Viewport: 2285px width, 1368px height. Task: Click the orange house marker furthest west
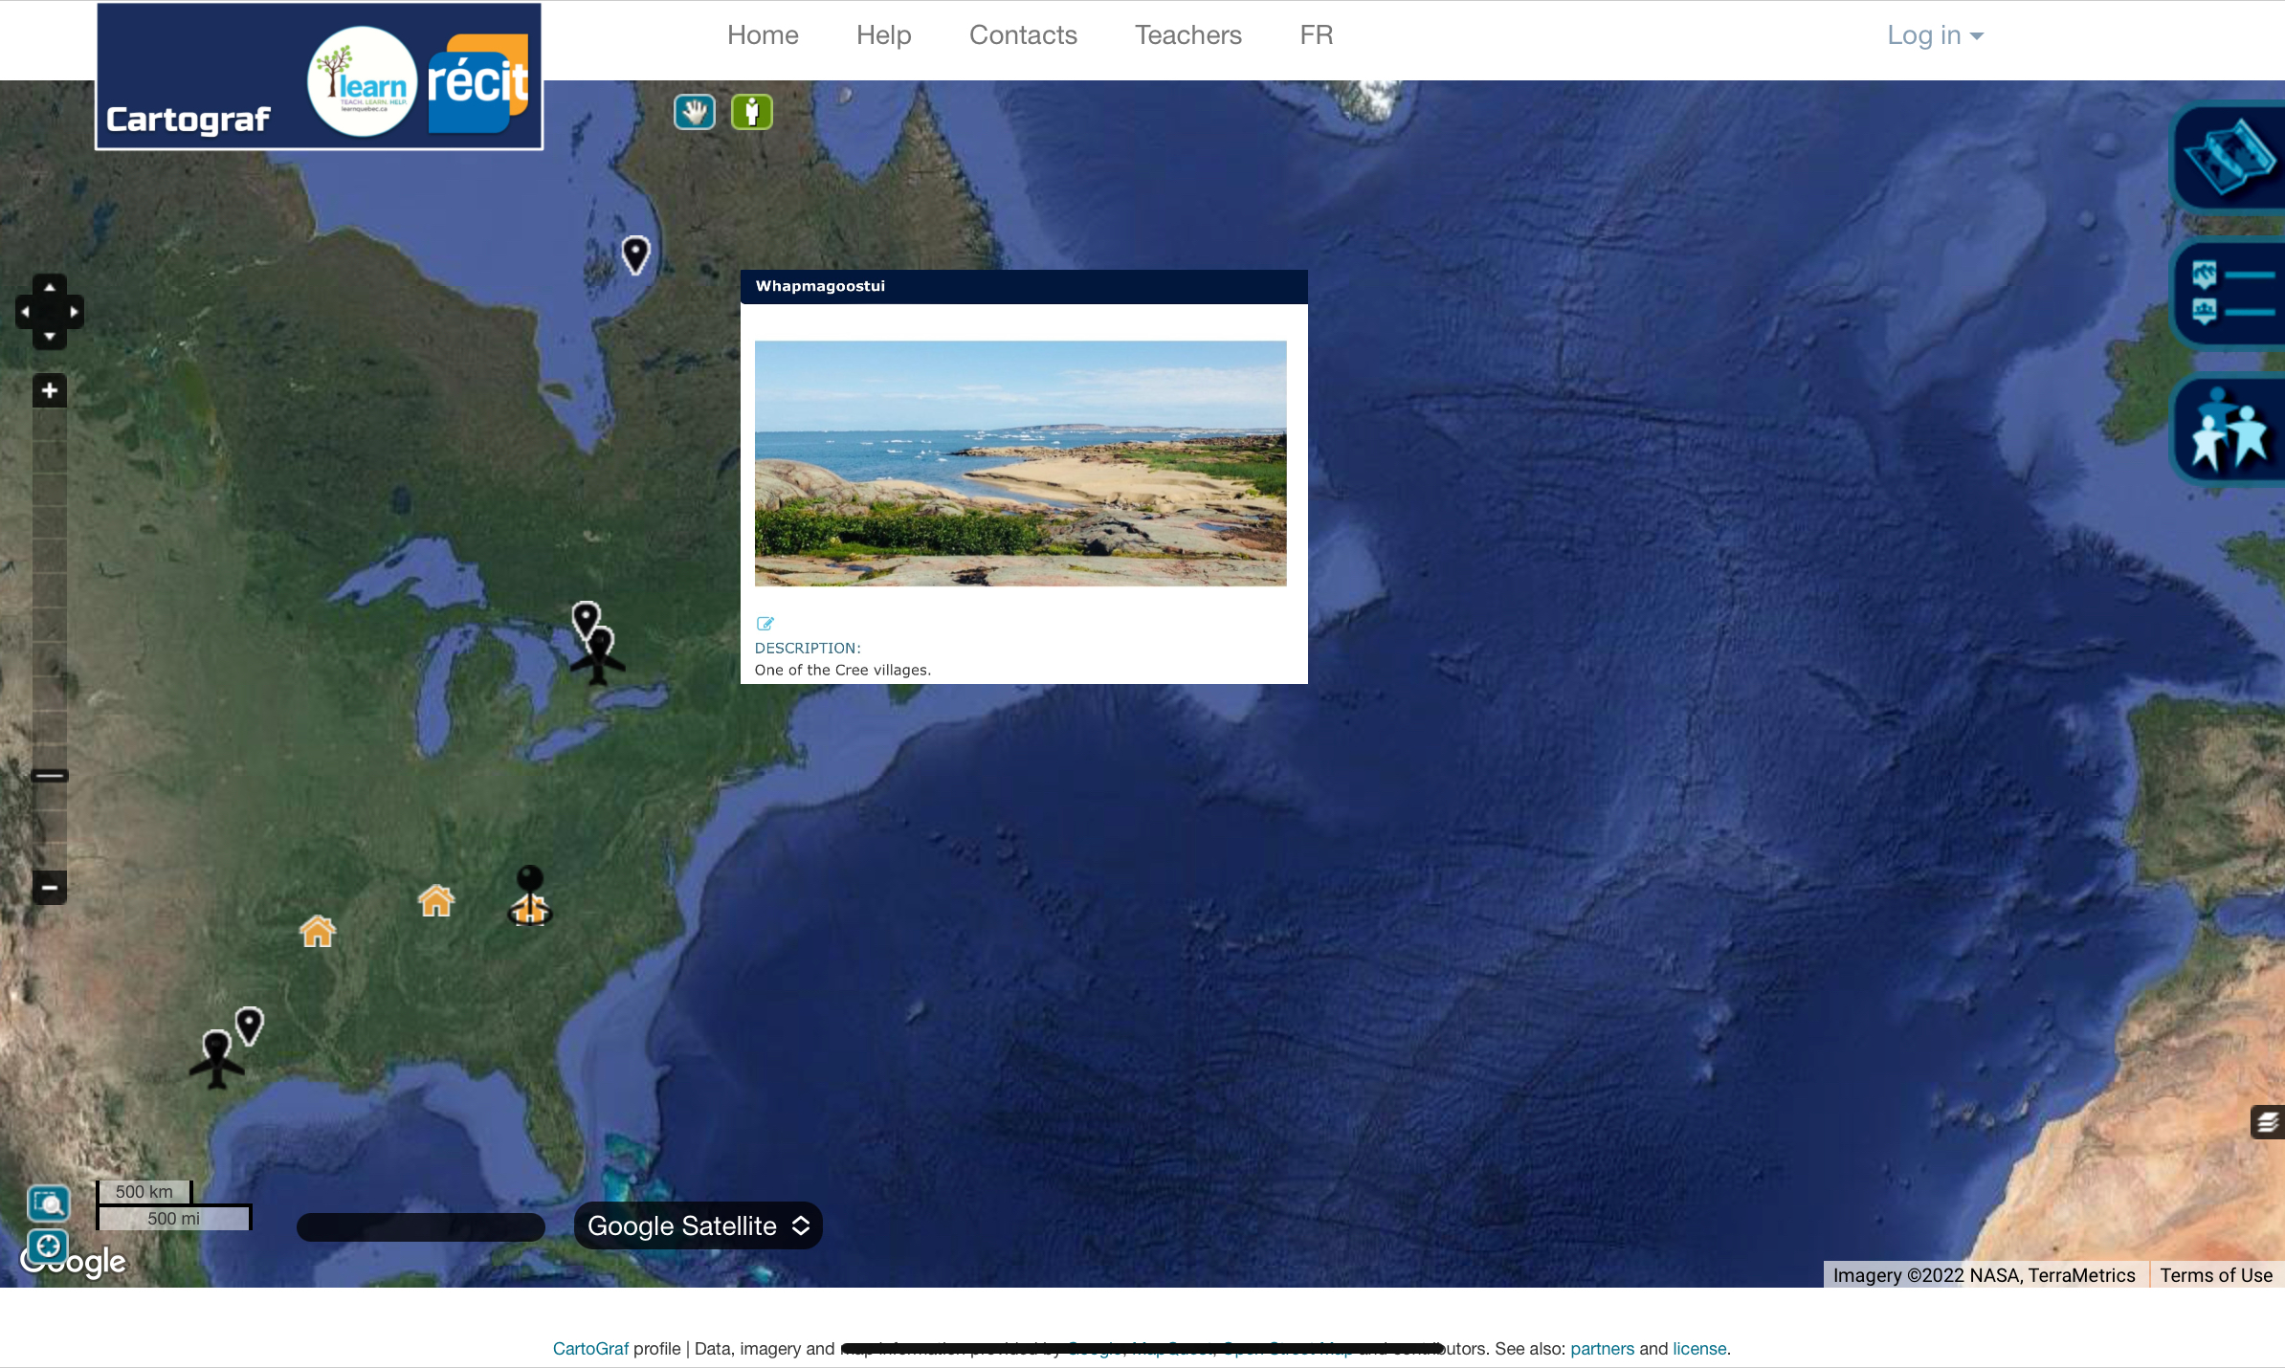tap(318, 931)
